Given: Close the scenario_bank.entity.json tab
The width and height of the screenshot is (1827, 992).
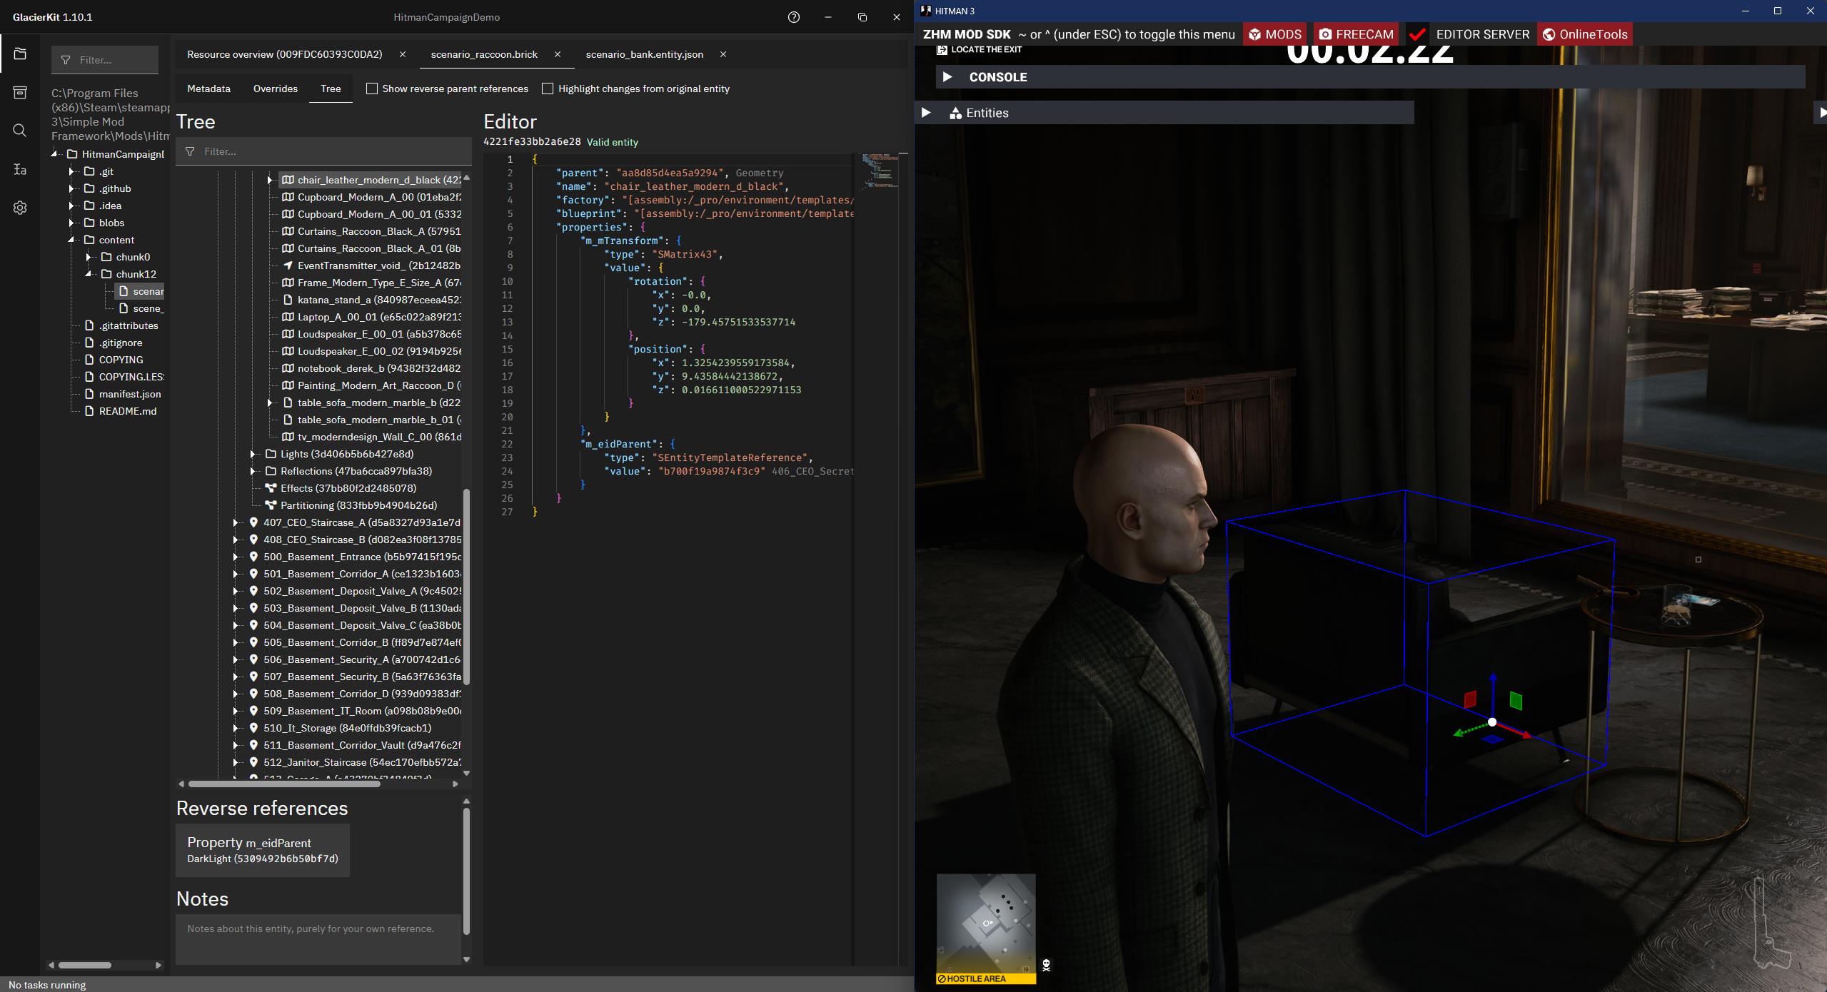Looking at the screenshot, I should pyautogui.click(x=723, y=54).
